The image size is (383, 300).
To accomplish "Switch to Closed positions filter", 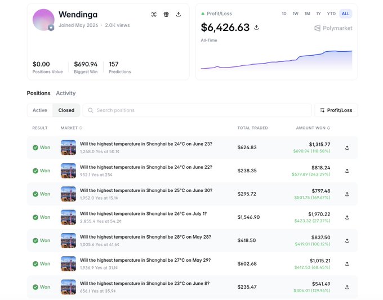I will click(66, 110).
